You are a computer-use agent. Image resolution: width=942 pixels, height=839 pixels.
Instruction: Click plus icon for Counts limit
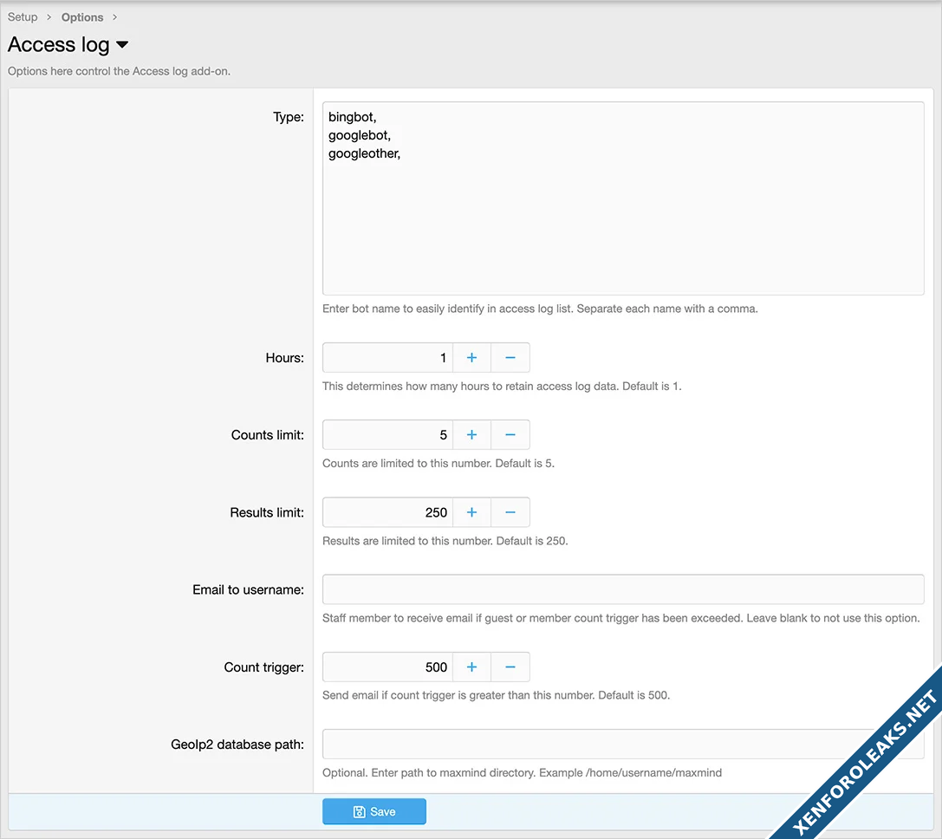click(x=471, y=435)
